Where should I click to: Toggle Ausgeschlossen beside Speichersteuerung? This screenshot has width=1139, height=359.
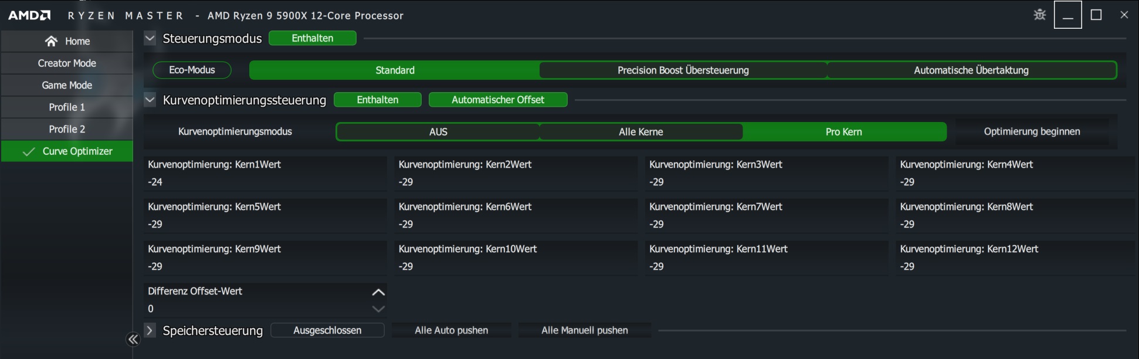pyautogui.click(x=327, y=330)
